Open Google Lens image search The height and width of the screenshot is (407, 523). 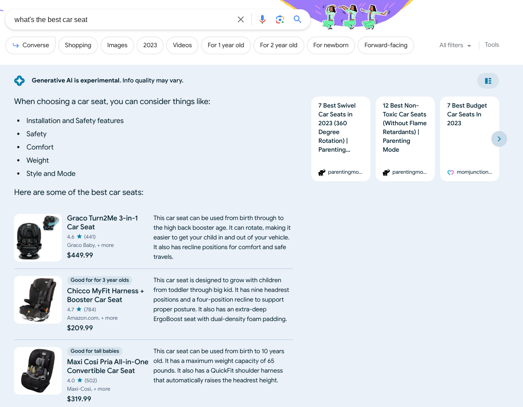pos(280,19)
